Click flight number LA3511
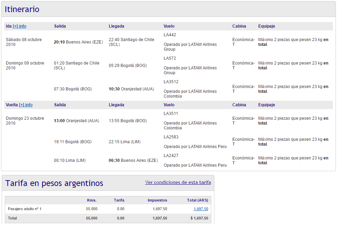338x225 pixels. [x=171, y=114]
